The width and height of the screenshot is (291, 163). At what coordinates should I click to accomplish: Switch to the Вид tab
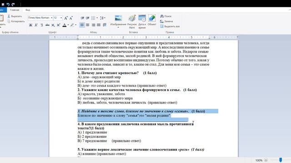pyautogui.click(x=28, y=10)
